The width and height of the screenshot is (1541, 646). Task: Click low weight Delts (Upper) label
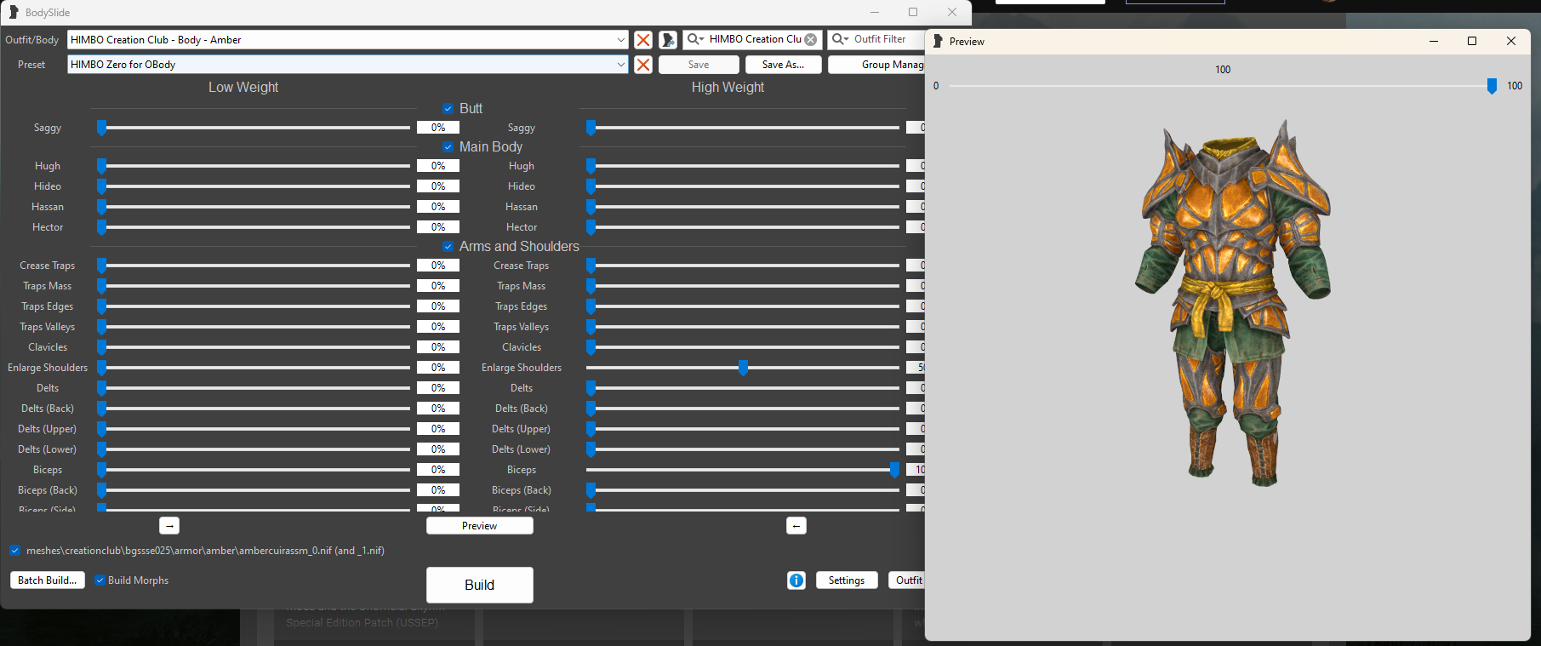click(48, 429)
